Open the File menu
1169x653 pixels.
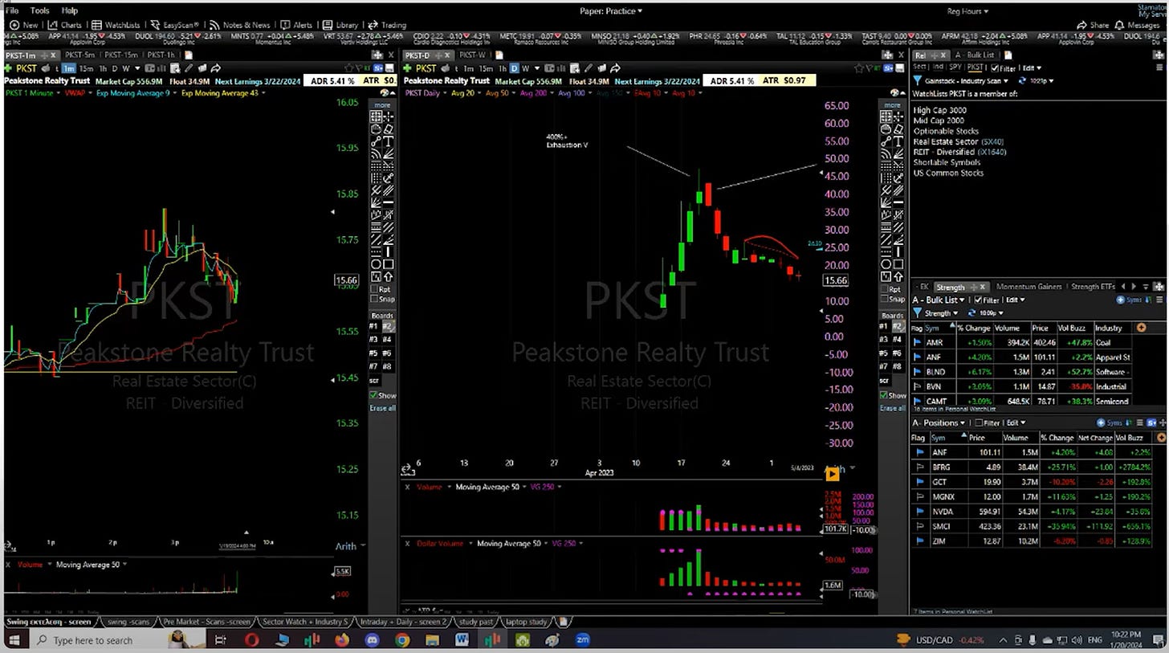(x=12, y=10)
